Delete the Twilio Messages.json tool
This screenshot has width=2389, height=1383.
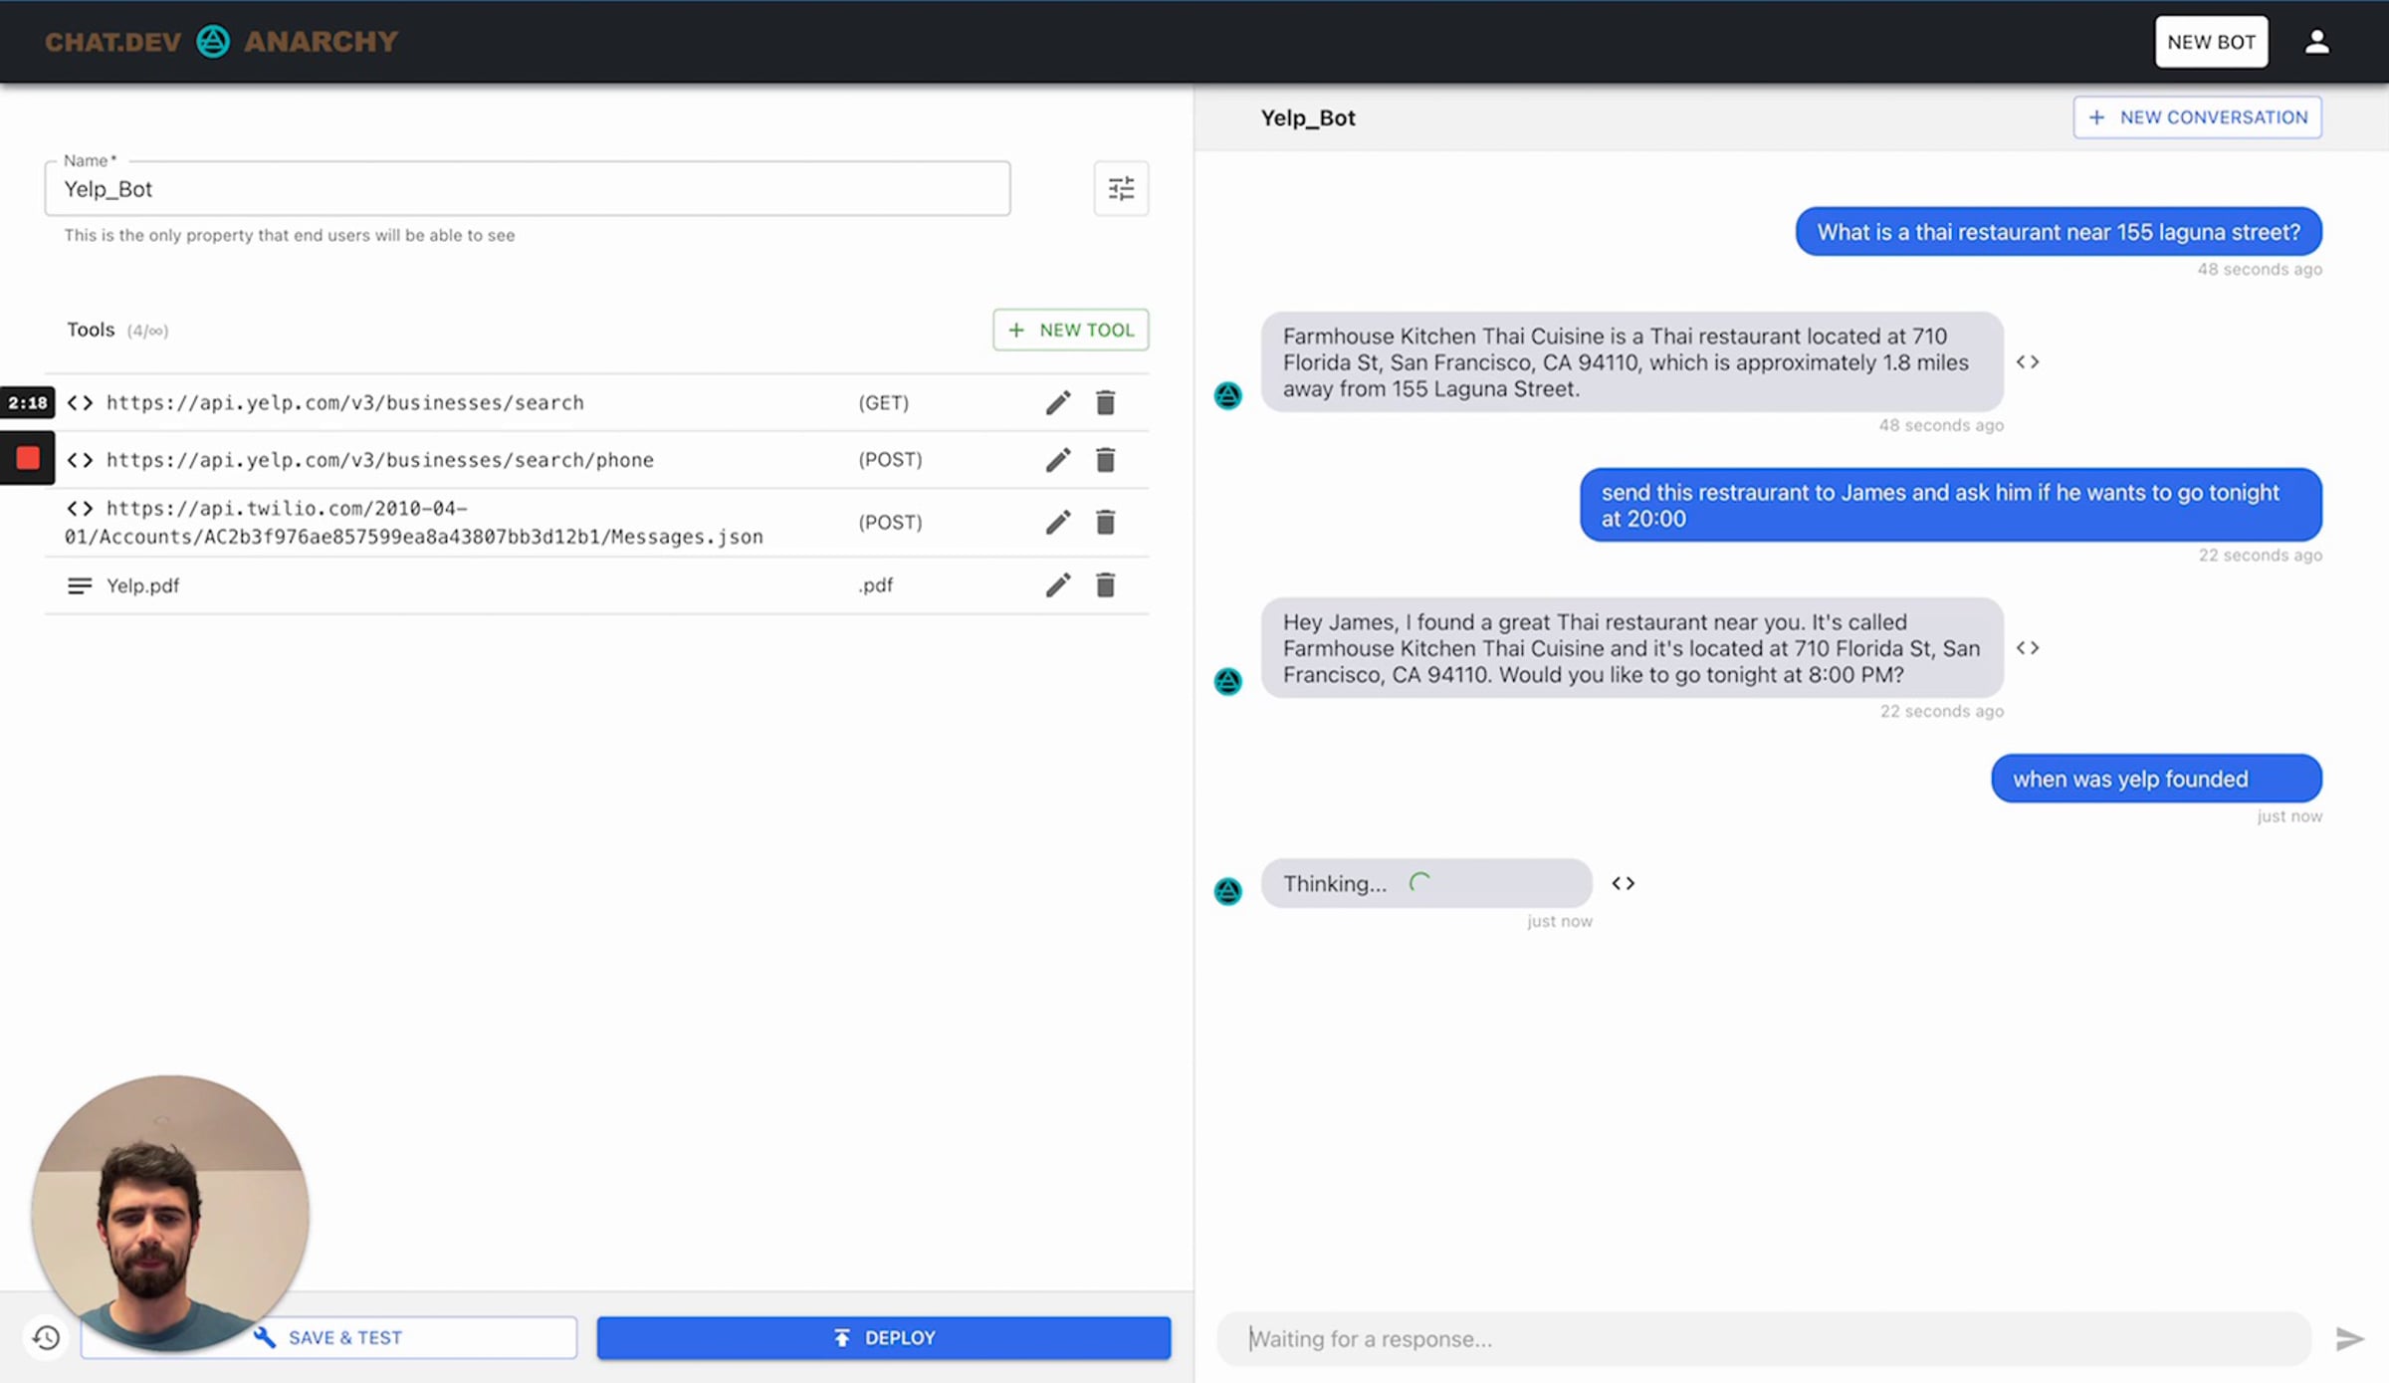[1105, 522]
